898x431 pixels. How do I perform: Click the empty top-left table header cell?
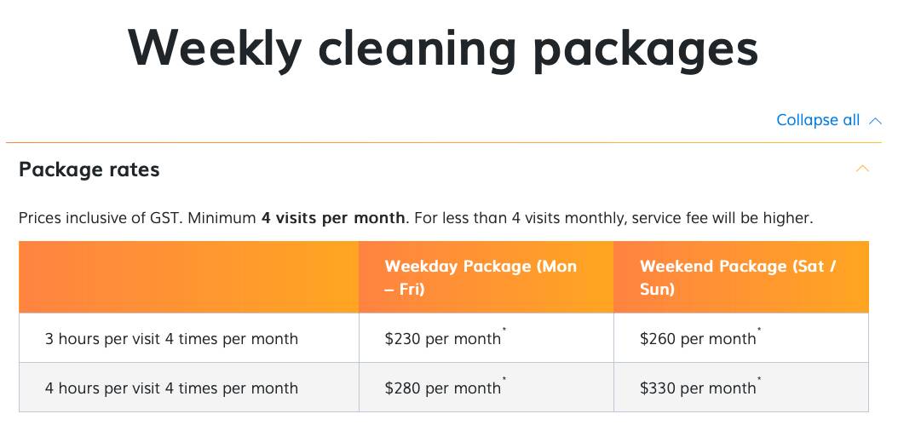(x=188, y=278)
